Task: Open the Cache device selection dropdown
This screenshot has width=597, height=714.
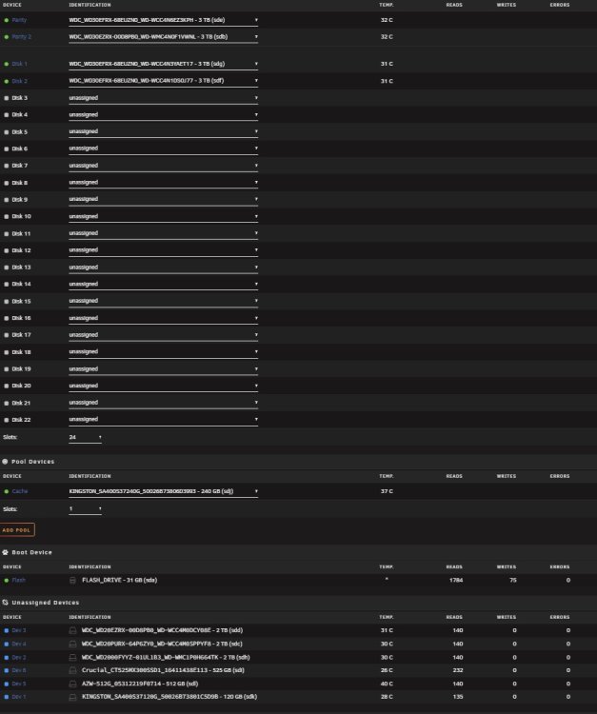Action: [x=163, y=491]
